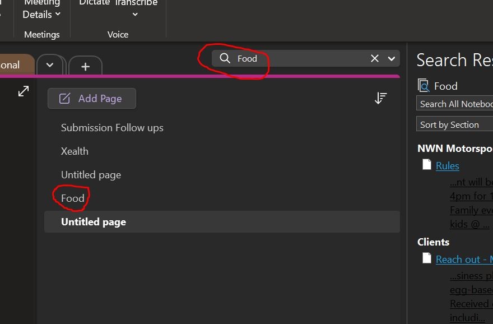Click the page icon beside Reach out
493x324 pixels.
click(x=427, y=258)
